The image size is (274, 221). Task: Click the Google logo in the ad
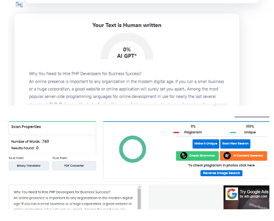(x=232, y=194)
